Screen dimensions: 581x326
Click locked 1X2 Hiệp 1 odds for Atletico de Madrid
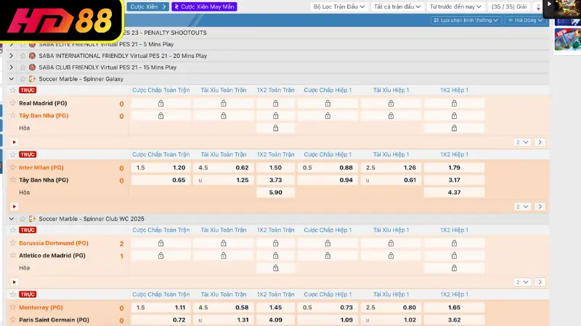455,256
